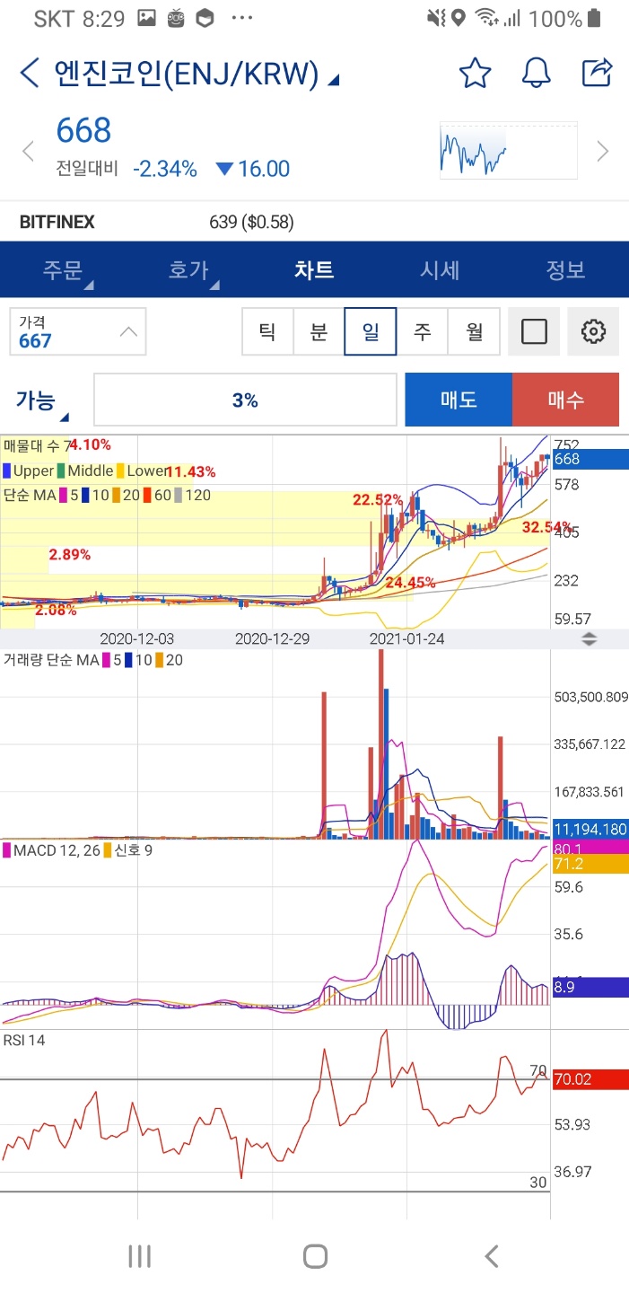Share this coin using the share icon
Screen dimensions: 629x1293
(x=597, y=73)
